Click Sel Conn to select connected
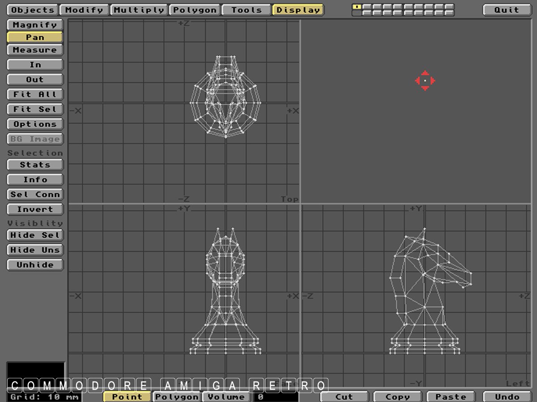Screen dimensions: 537x402 pyautogui.click(x=35, y=195)
